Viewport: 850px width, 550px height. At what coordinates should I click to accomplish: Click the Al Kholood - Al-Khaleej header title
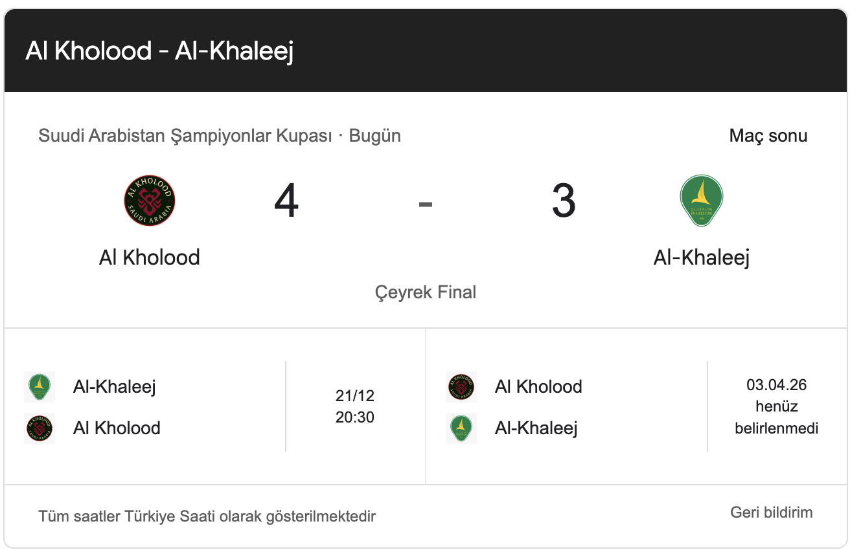click(159, 50)
